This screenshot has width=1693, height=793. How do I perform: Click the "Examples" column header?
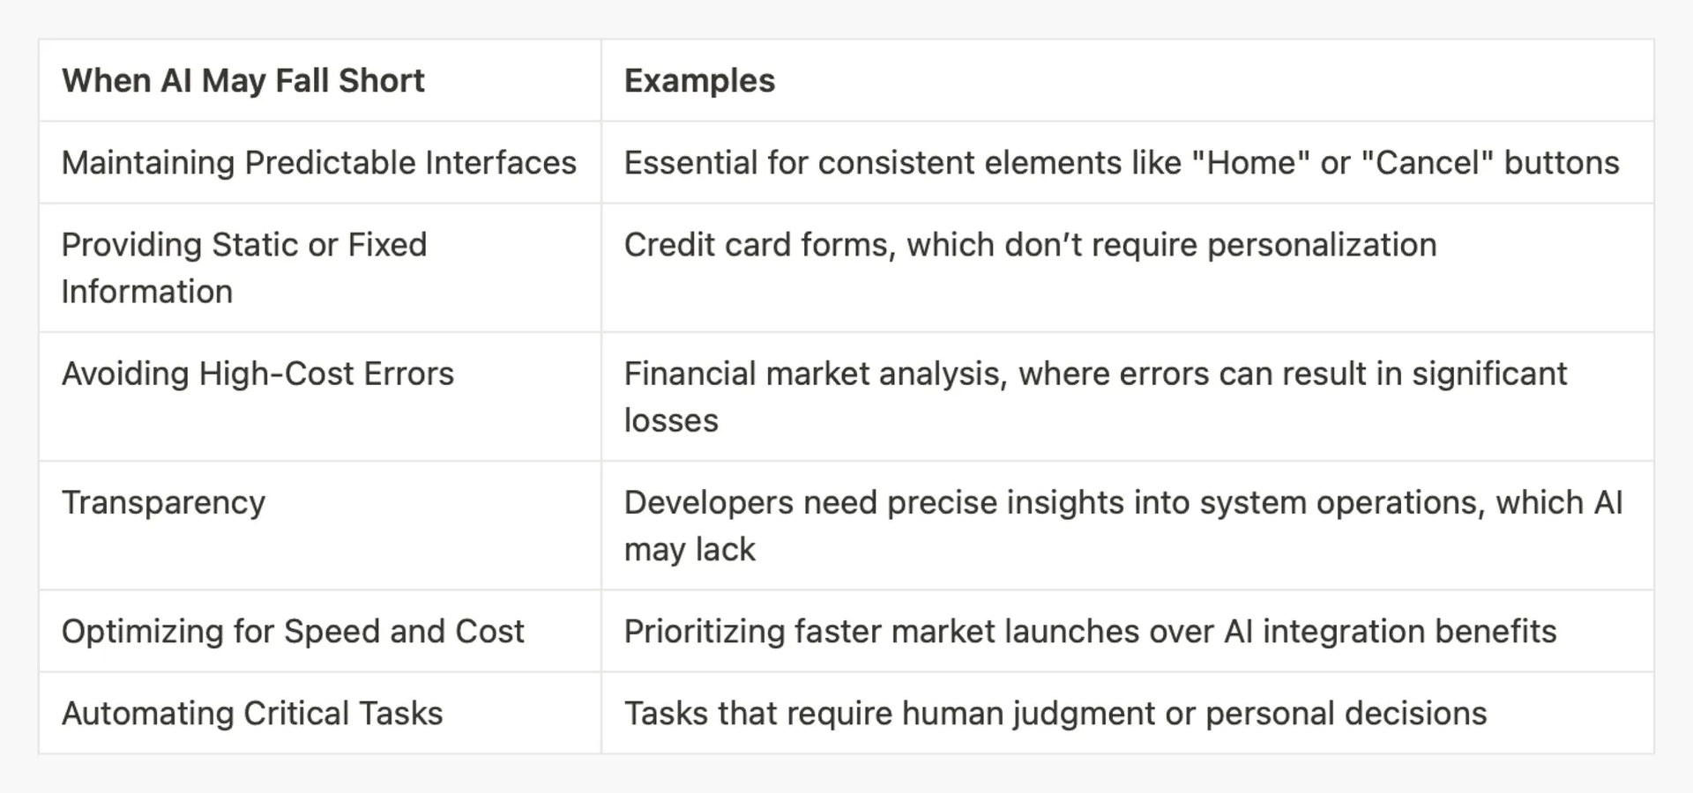coord(699,81)
